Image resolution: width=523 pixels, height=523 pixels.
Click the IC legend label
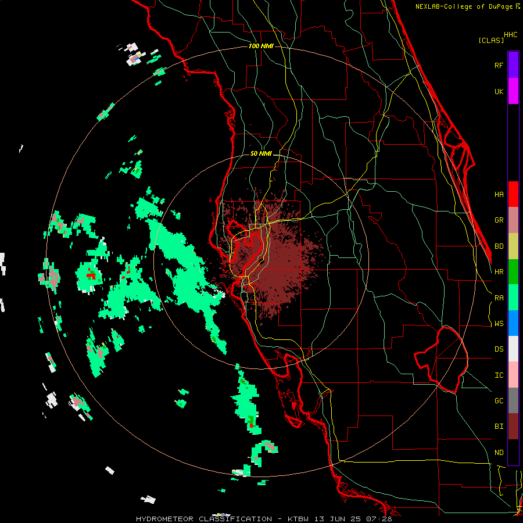coord(499,375)
